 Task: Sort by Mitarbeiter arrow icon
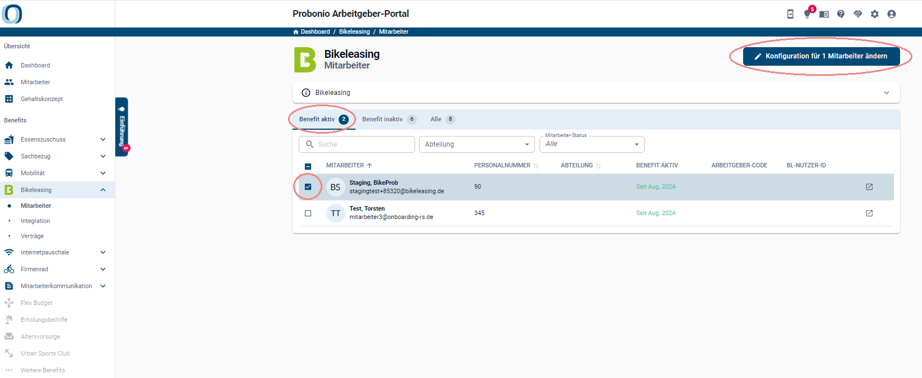click(x=370, y=166)
